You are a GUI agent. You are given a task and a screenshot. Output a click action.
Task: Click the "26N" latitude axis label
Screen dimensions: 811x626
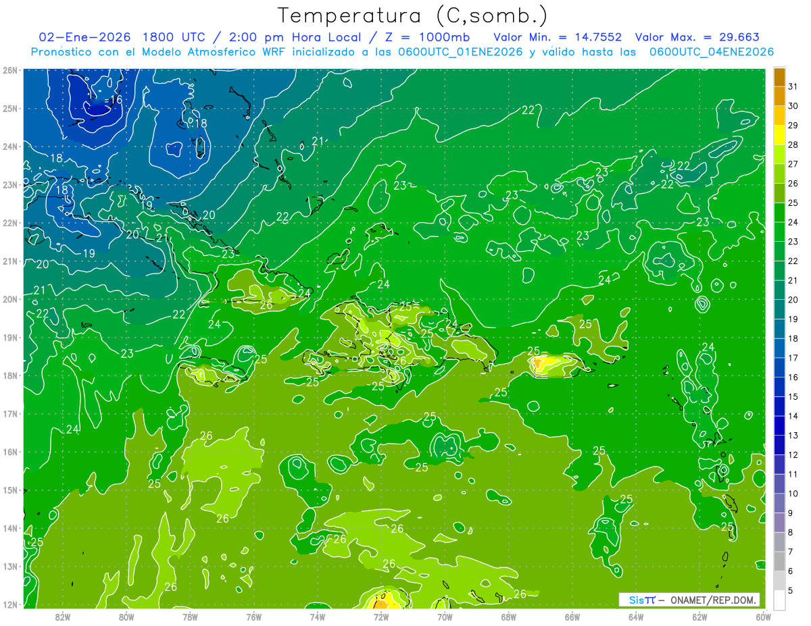pyautogui.click(x=11, y=70)
